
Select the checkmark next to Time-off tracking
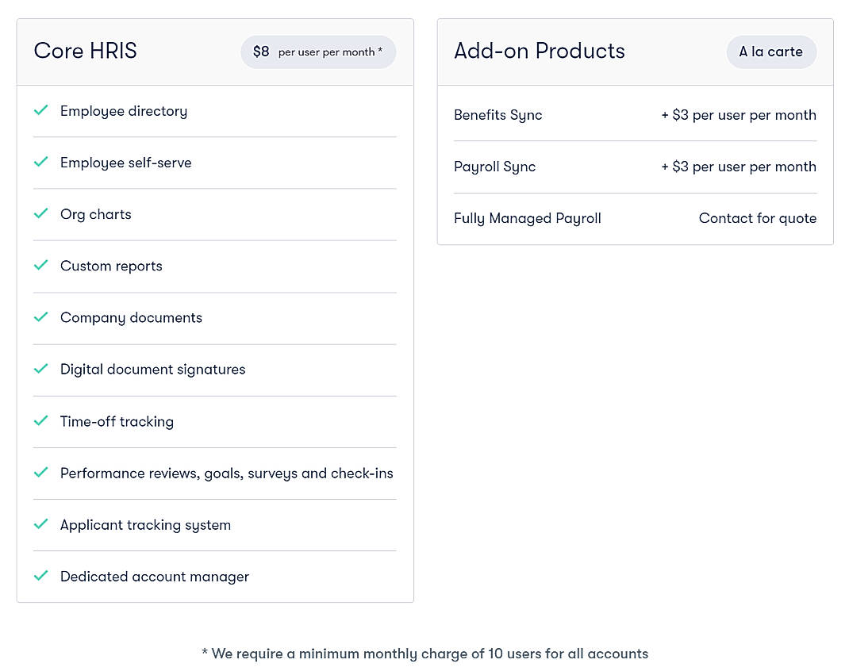click(41, 421)
